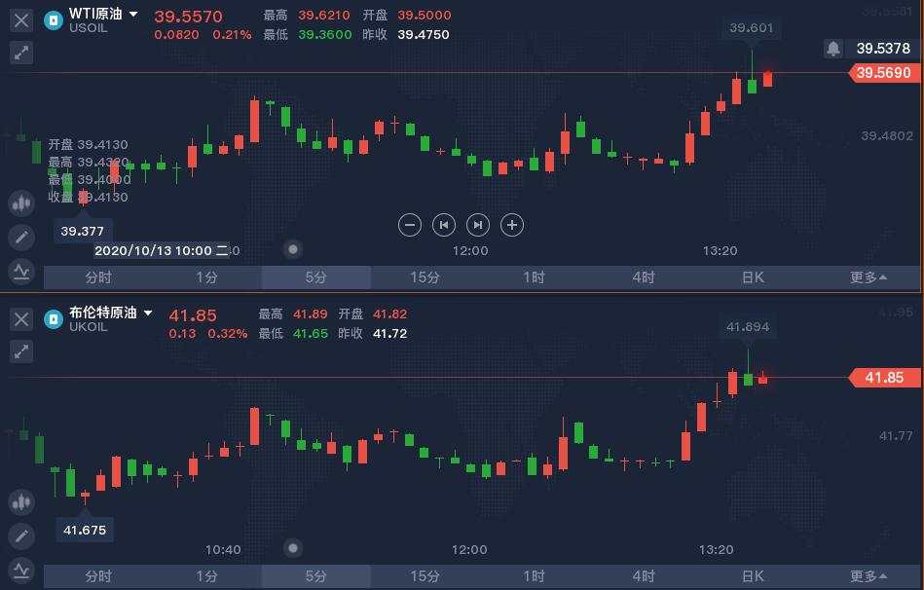Expand Brent chart to fullscreen

(x=21, y=351)
